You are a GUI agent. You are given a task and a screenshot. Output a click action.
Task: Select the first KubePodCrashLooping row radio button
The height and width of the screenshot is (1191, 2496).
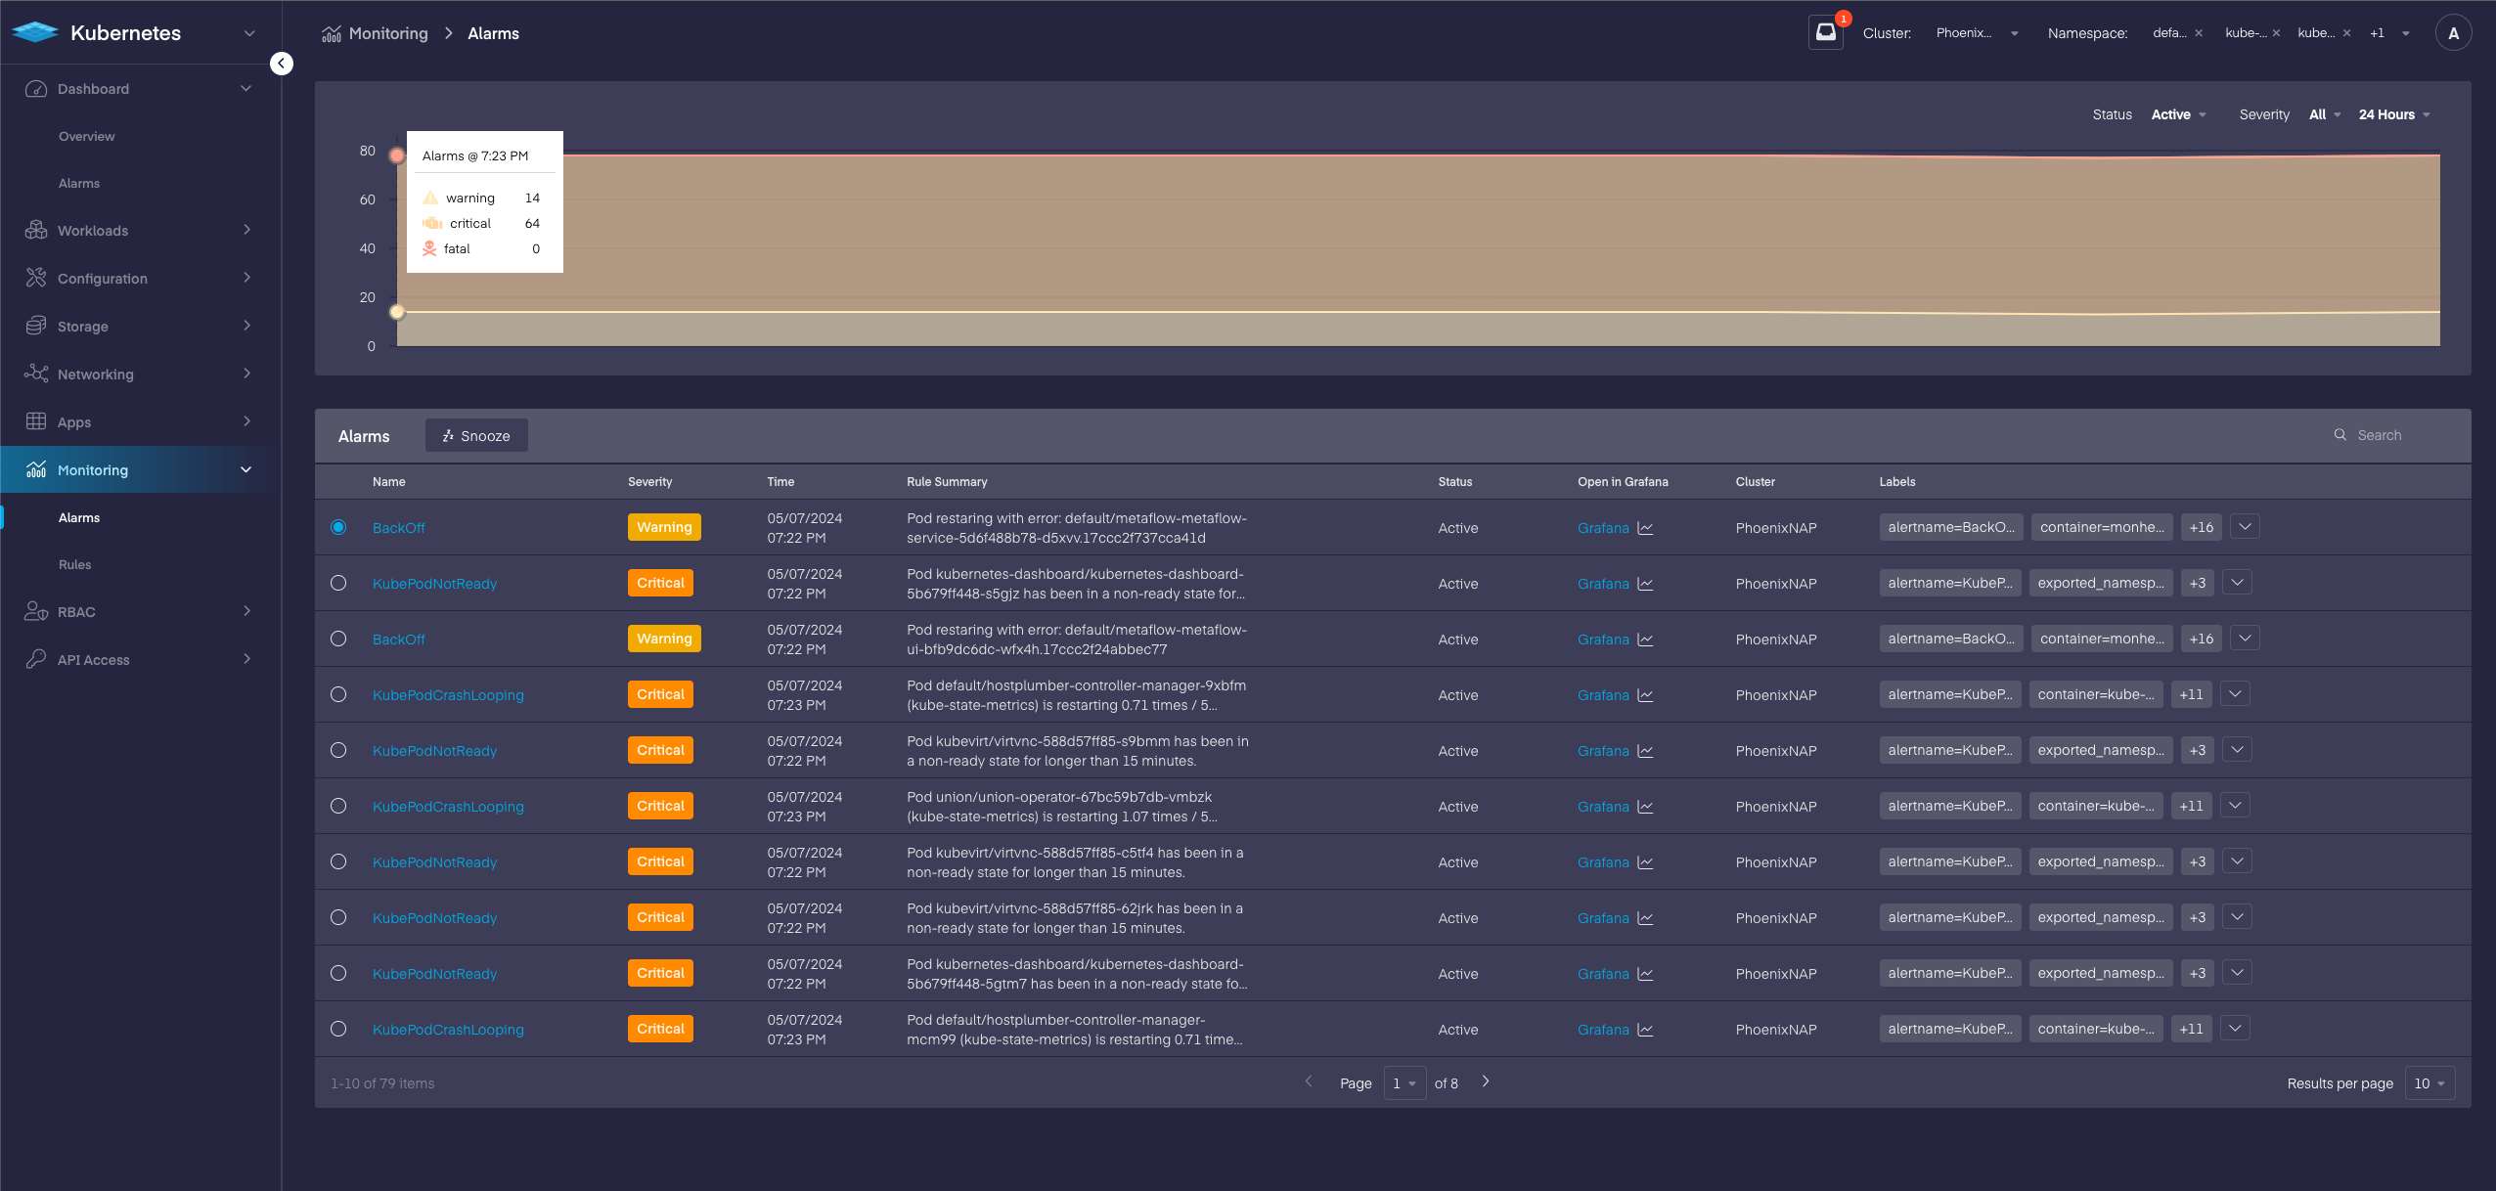tap(338, 694)
